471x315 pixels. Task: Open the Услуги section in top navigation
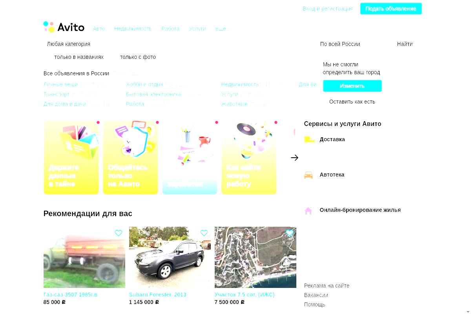coord(197,29)
